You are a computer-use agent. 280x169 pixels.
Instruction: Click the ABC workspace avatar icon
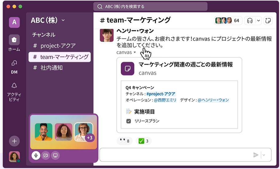click(x=14, y=22)
